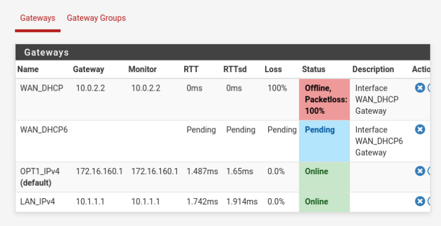Viewport: 441px width, 226px height.
Task: Click the Loss column header
Action: click(273, 70)
